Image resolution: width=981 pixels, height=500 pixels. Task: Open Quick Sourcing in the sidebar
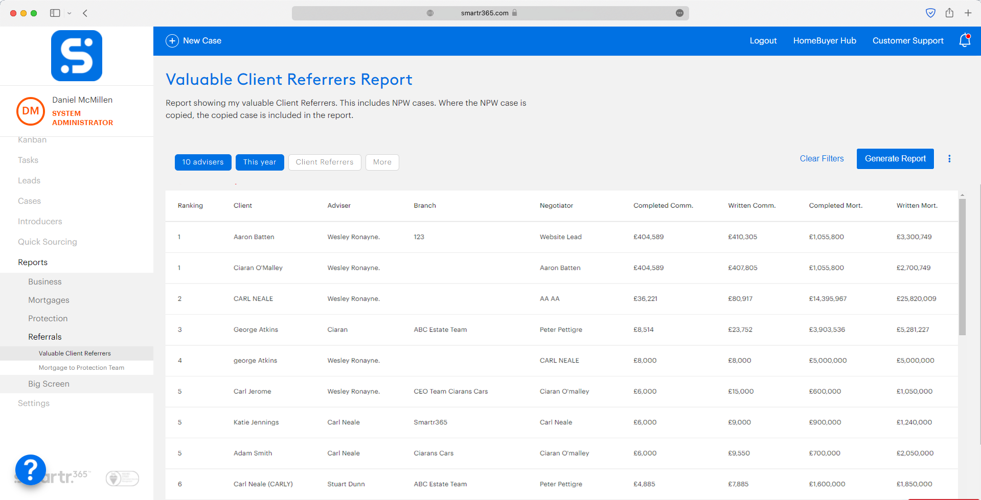pyautogui.click(x=48, y=242)
